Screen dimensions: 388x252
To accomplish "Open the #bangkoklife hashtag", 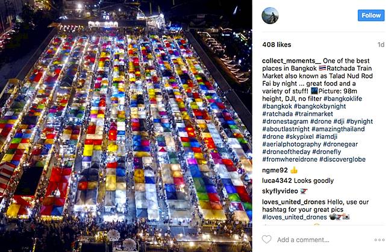I will point(343,99).
